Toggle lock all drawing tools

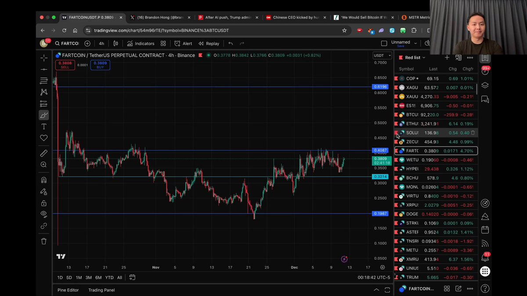coord(44,203)
